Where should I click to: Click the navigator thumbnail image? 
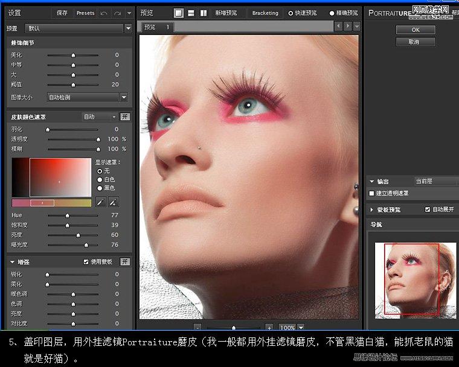coord(415,280)
